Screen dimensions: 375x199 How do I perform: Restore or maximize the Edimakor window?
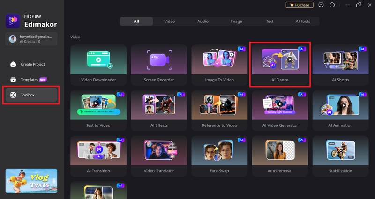359,5
